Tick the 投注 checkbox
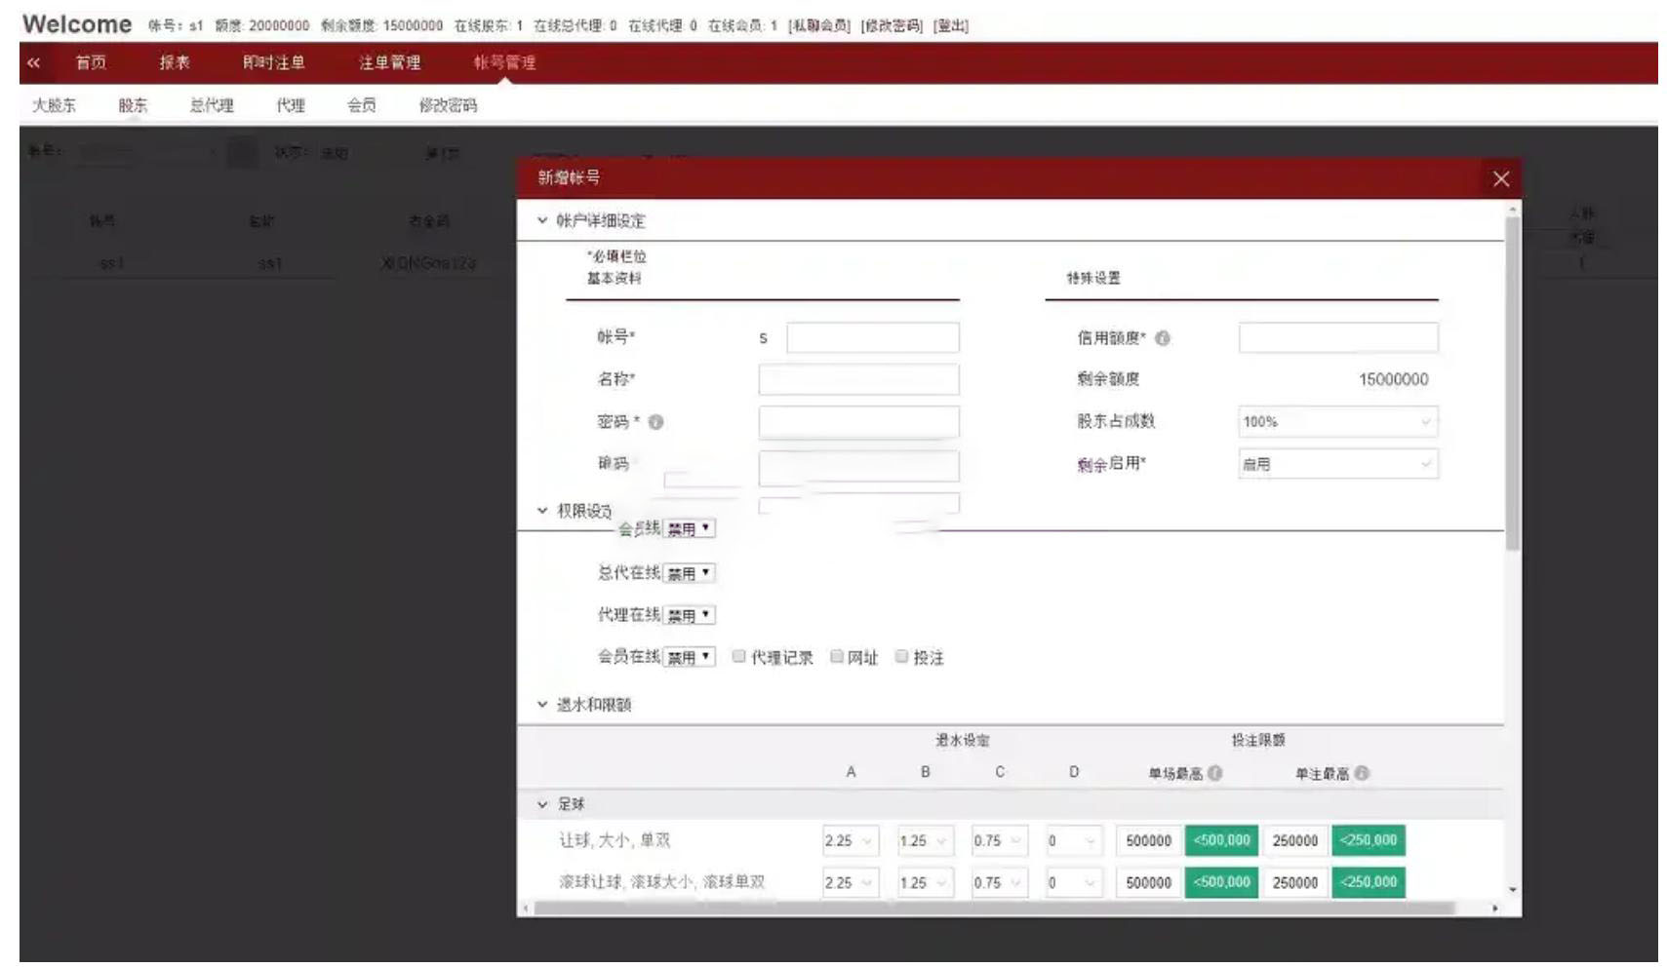 902,656
